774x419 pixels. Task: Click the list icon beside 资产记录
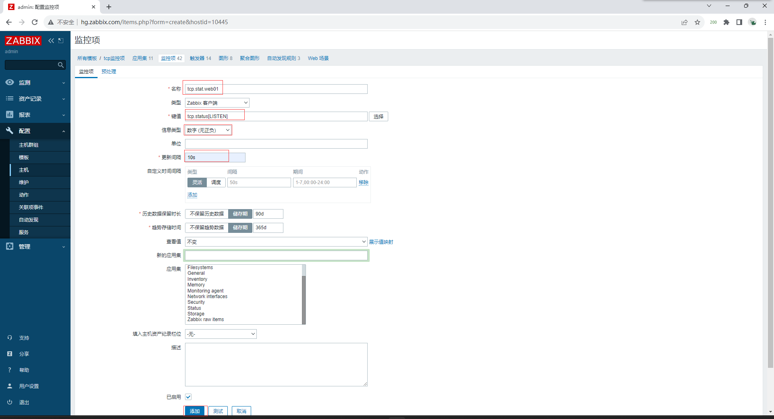10,98
